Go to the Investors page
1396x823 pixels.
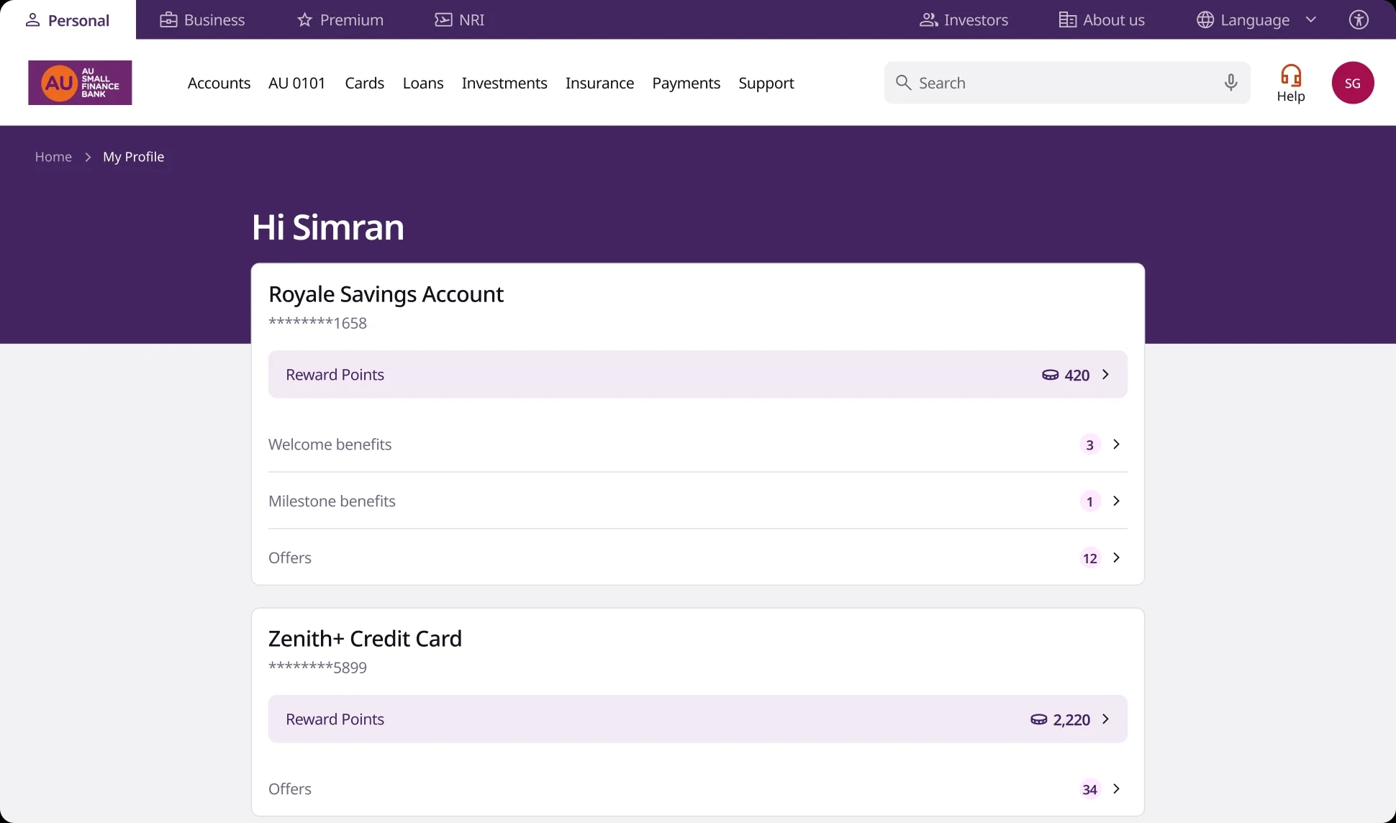pos(964,19)
